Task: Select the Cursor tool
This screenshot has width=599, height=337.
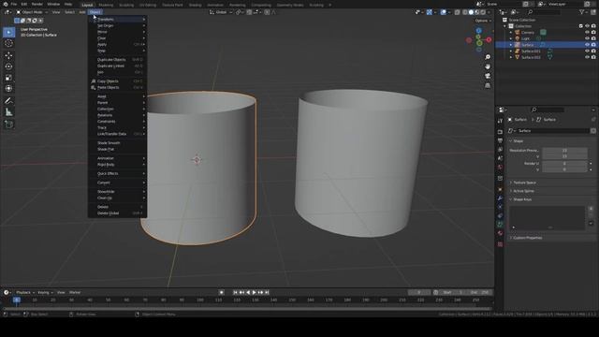Action: pos(8,43)
